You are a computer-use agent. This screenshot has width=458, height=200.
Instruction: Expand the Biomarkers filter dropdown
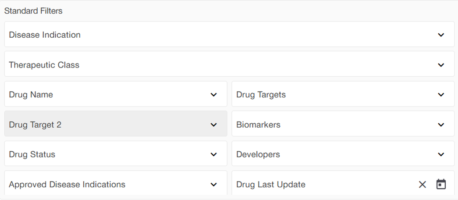point(333,124)
